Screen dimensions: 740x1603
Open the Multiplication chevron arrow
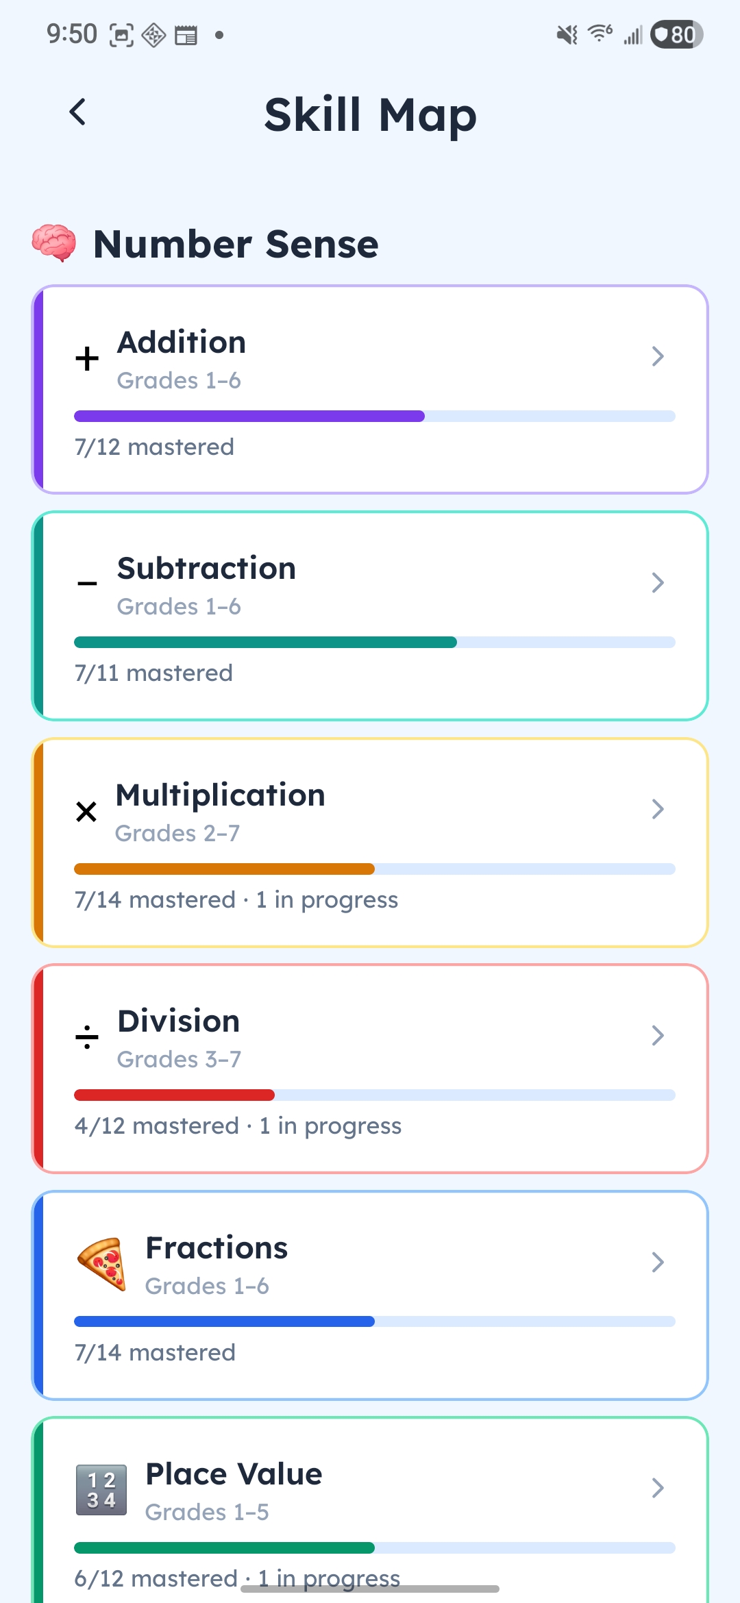[658, 810]
